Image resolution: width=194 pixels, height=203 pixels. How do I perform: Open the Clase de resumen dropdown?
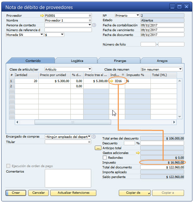(x=180, y=69)
